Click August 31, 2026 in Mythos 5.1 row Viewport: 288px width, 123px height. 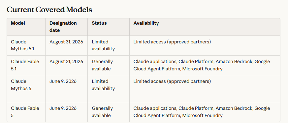coord(66,42)
